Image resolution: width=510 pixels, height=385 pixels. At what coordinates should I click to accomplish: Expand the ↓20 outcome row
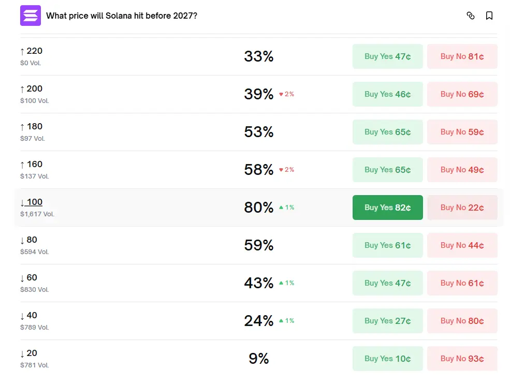point(129,359)
